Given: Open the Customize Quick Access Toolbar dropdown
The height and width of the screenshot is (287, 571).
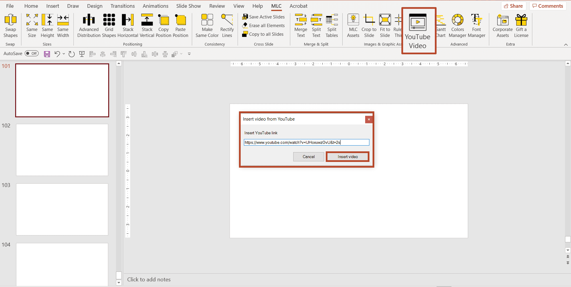Looking at the screenshot, I should tap(189, 54).
